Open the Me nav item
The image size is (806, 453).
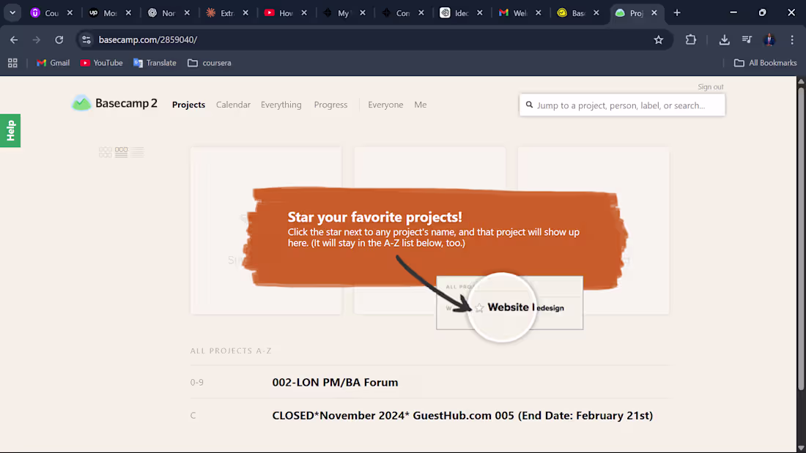pos(421,105)
